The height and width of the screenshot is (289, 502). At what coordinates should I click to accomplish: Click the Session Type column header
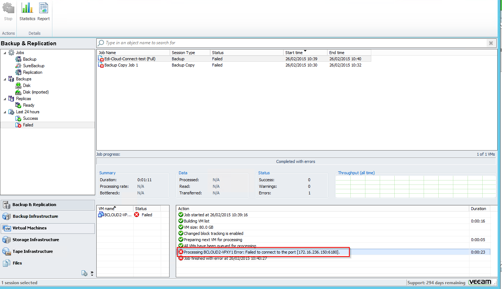coord(190,53)
